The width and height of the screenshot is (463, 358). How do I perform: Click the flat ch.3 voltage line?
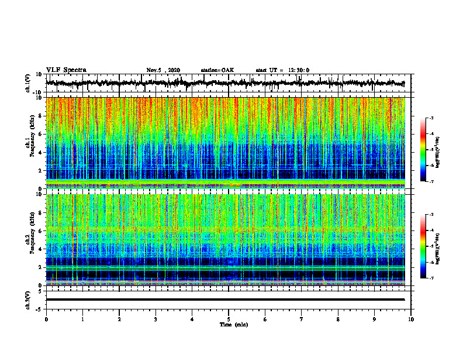[225, 300]
